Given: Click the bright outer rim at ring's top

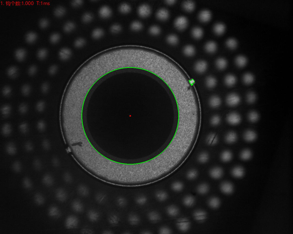Looking at the screenshot, I should [130, 46].
